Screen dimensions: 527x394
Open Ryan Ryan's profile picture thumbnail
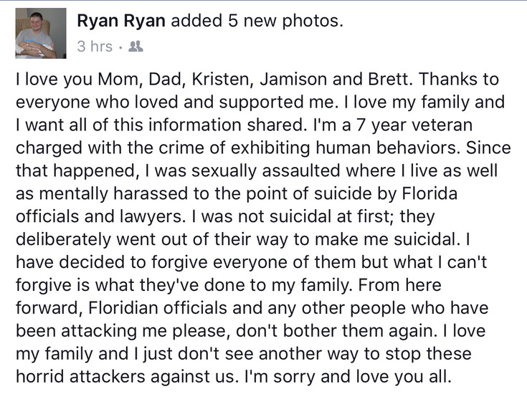[x=36, y=33]
